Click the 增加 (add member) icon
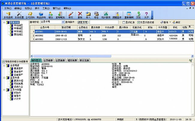195x121 pixels. 50,15
